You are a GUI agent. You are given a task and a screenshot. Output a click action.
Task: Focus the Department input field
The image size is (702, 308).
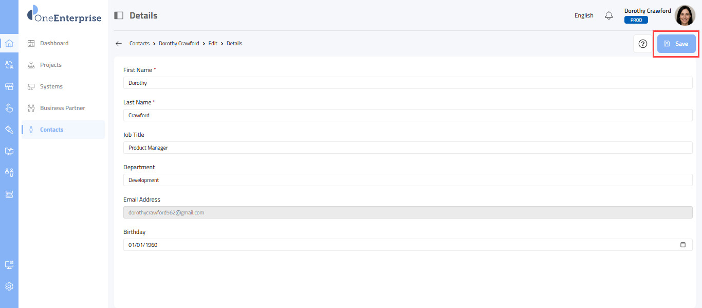pos(408,180)
